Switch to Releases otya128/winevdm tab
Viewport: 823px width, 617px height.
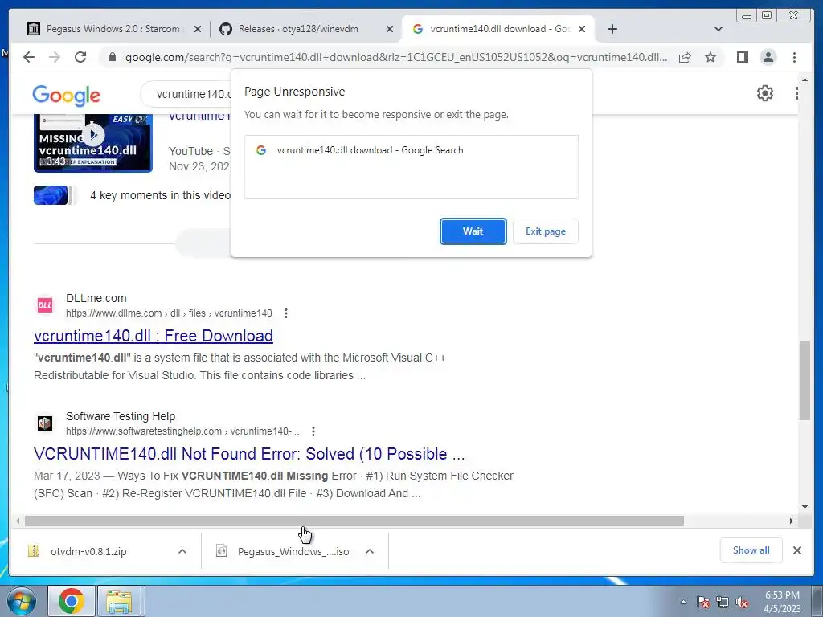coord(305,29)
